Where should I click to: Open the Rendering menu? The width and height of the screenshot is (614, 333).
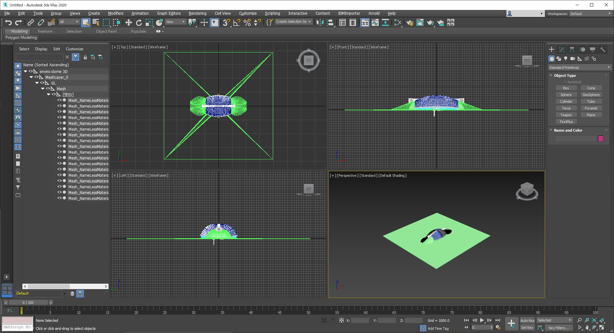point(197,13)
